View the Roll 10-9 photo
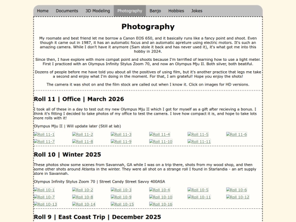The image size is (296, 222). [x=121, y=197]
